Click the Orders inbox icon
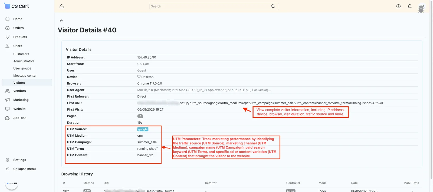 [x=8, y=28]
